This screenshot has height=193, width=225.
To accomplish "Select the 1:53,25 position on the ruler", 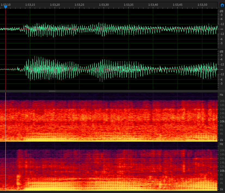I will (79, 5).
